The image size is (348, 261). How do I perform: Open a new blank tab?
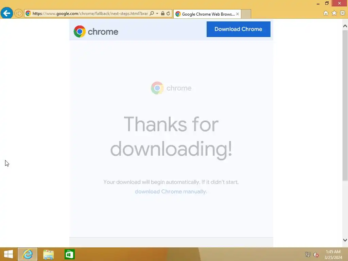click(246, 14)
